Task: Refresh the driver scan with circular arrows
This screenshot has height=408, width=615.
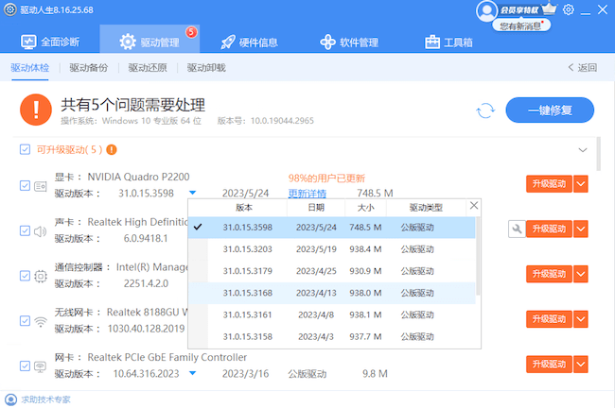Action: pyautogui.click(x=485, y=110)
